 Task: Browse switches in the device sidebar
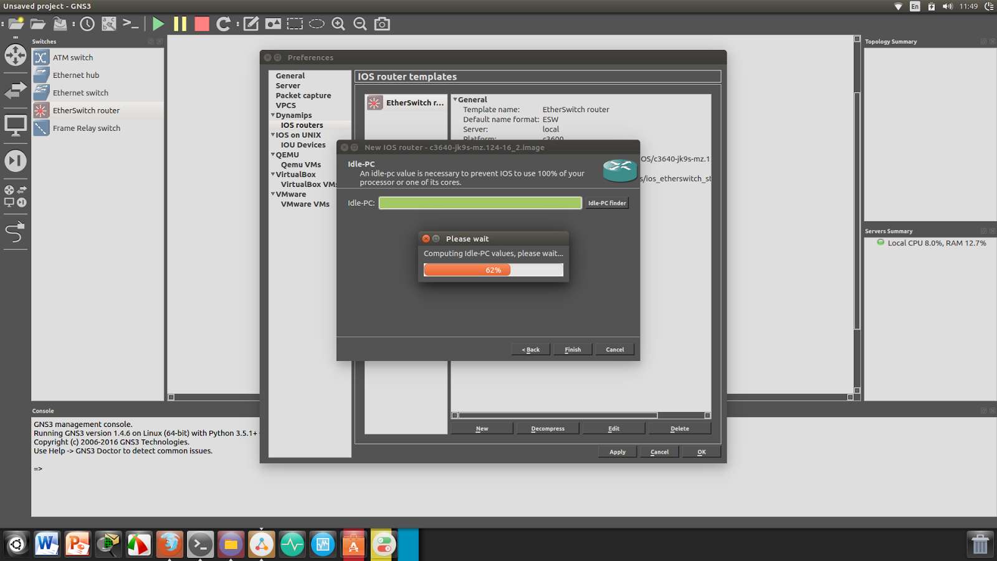(x=16, y=90)
